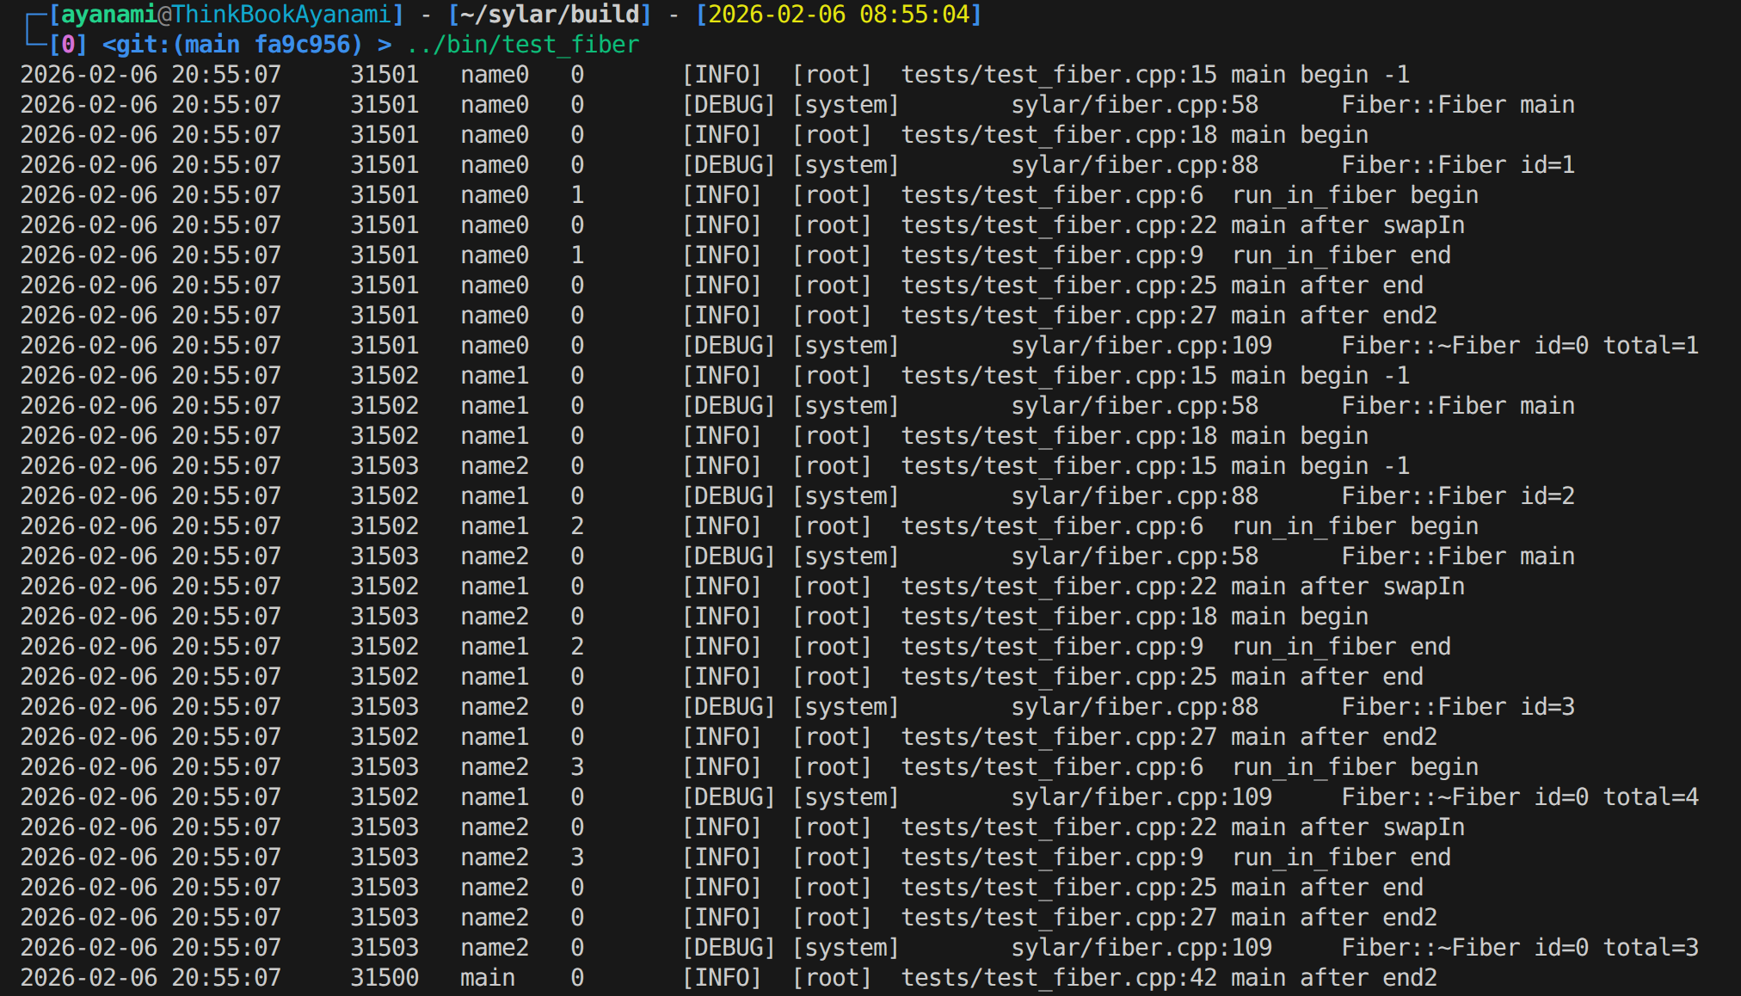1741x996 pixels.
Task: Click the 'Fiber::~Fiber id=0 total=3' message
Action: click(1519, 948)
